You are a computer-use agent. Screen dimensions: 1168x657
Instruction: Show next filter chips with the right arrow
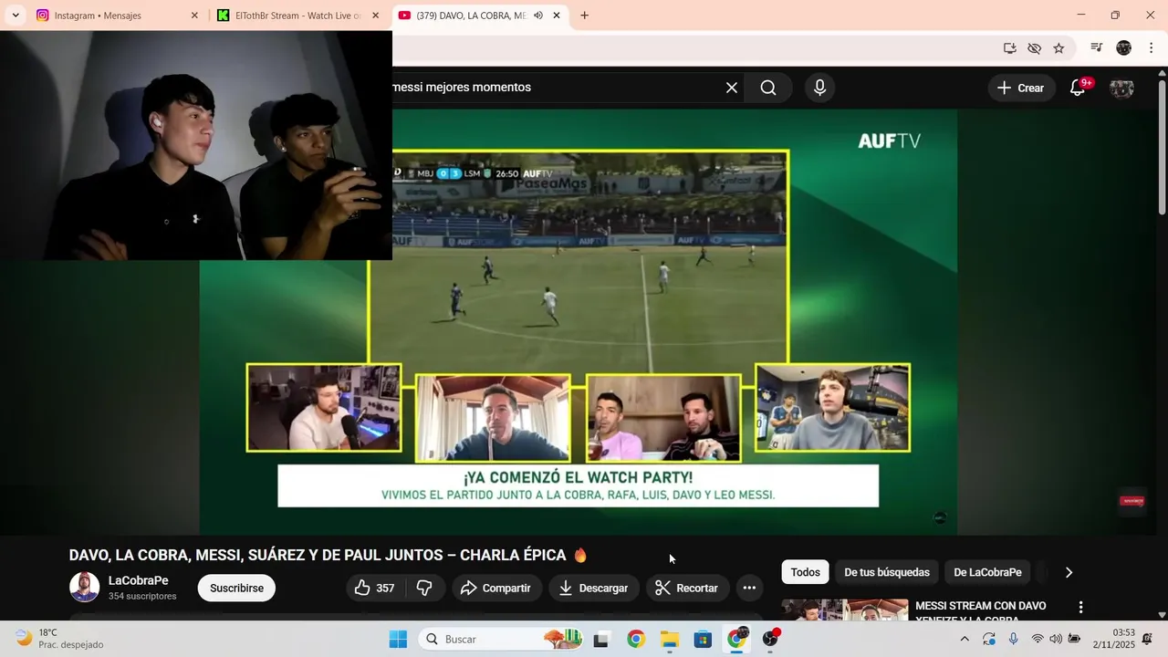point(1069,572)
